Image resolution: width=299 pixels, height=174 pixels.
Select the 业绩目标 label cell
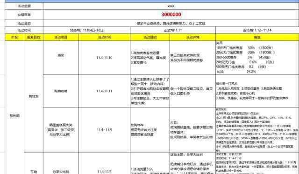pyautogui.click(x=24, y=14)
